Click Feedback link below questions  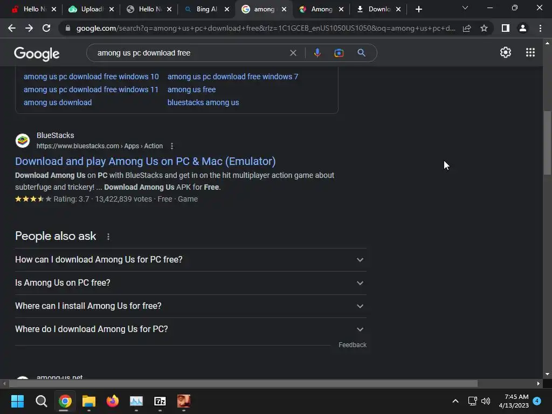pos(353,345)
